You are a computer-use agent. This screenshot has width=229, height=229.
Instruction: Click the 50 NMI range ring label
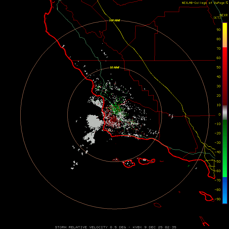114,67
